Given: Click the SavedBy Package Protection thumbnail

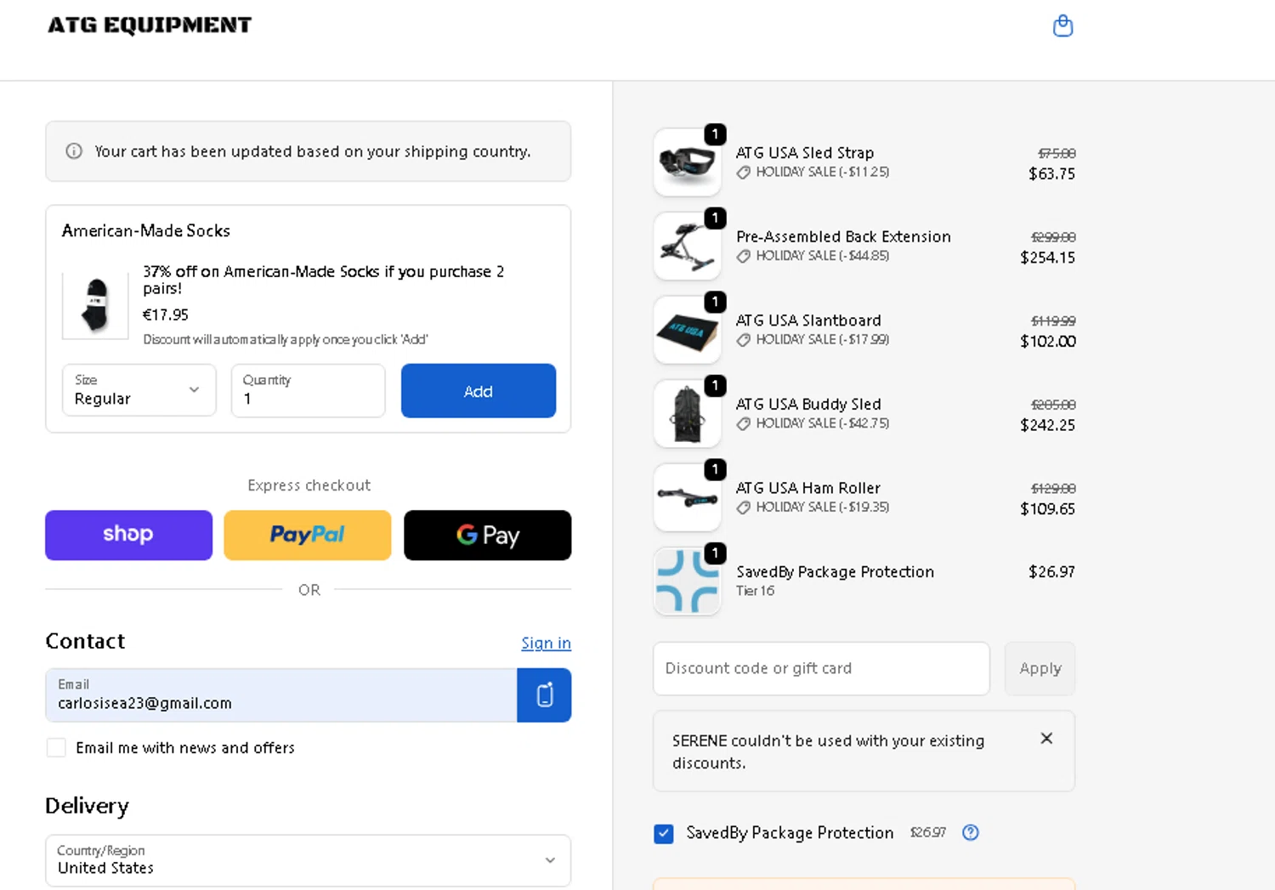Looking at the screenshot, I should (688, 581).
